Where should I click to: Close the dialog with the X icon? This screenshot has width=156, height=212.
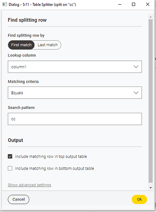(147, 5)
